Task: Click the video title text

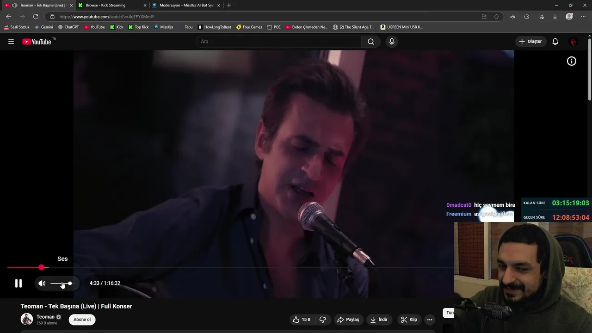Action: (x=76, y=306)
